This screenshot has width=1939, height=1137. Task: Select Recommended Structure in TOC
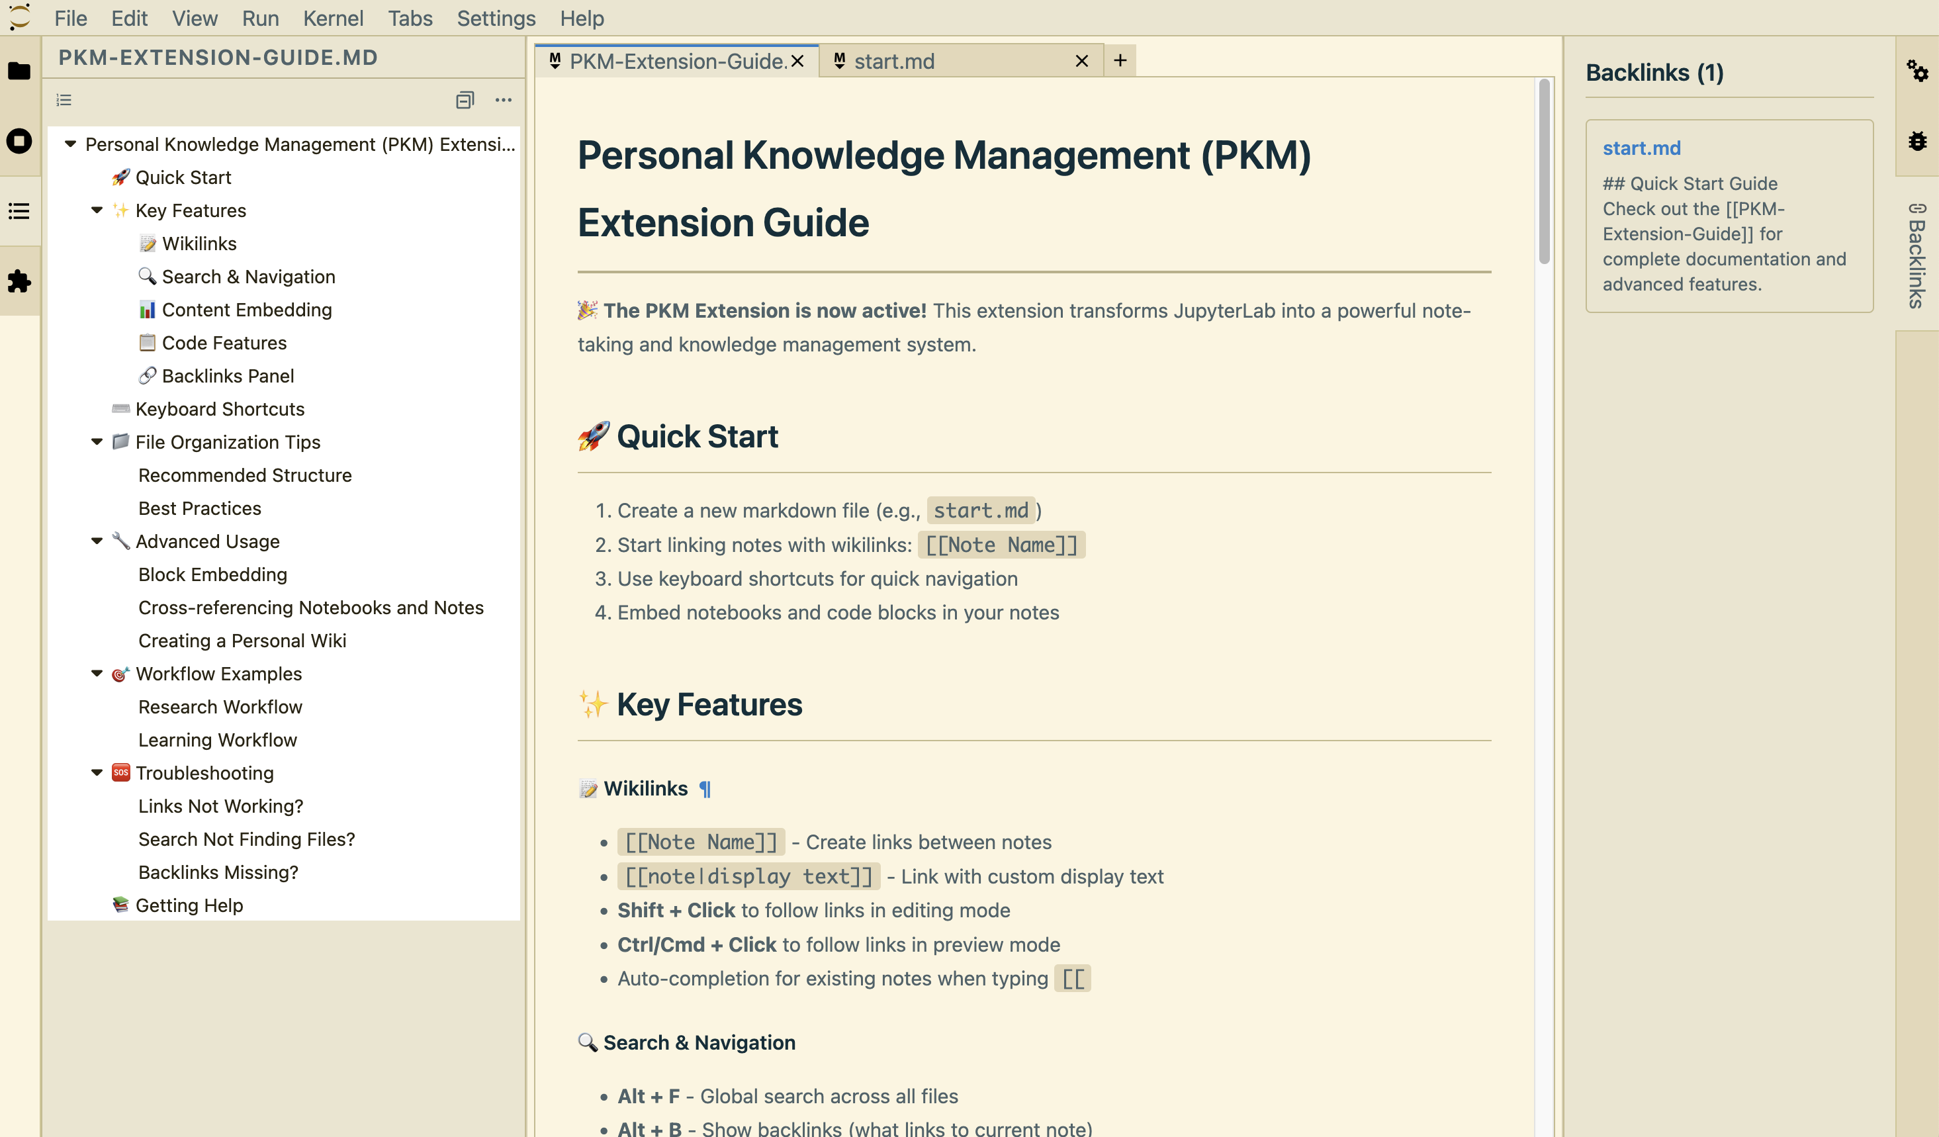[x=245, y=475]
